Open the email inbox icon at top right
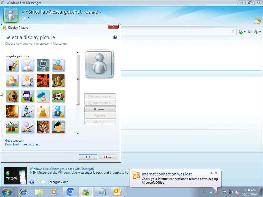 pyautogui.click(x=257, y=21)
